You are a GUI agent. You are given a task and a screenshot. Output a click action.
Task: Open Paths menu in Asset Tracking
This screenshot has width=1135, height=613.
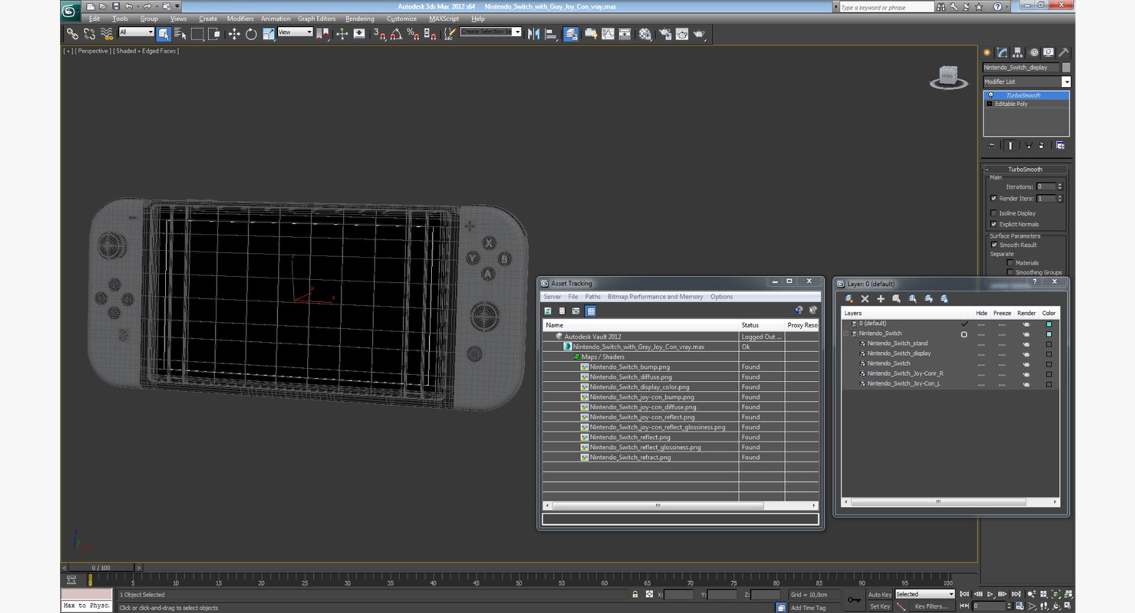click(592, 296)
